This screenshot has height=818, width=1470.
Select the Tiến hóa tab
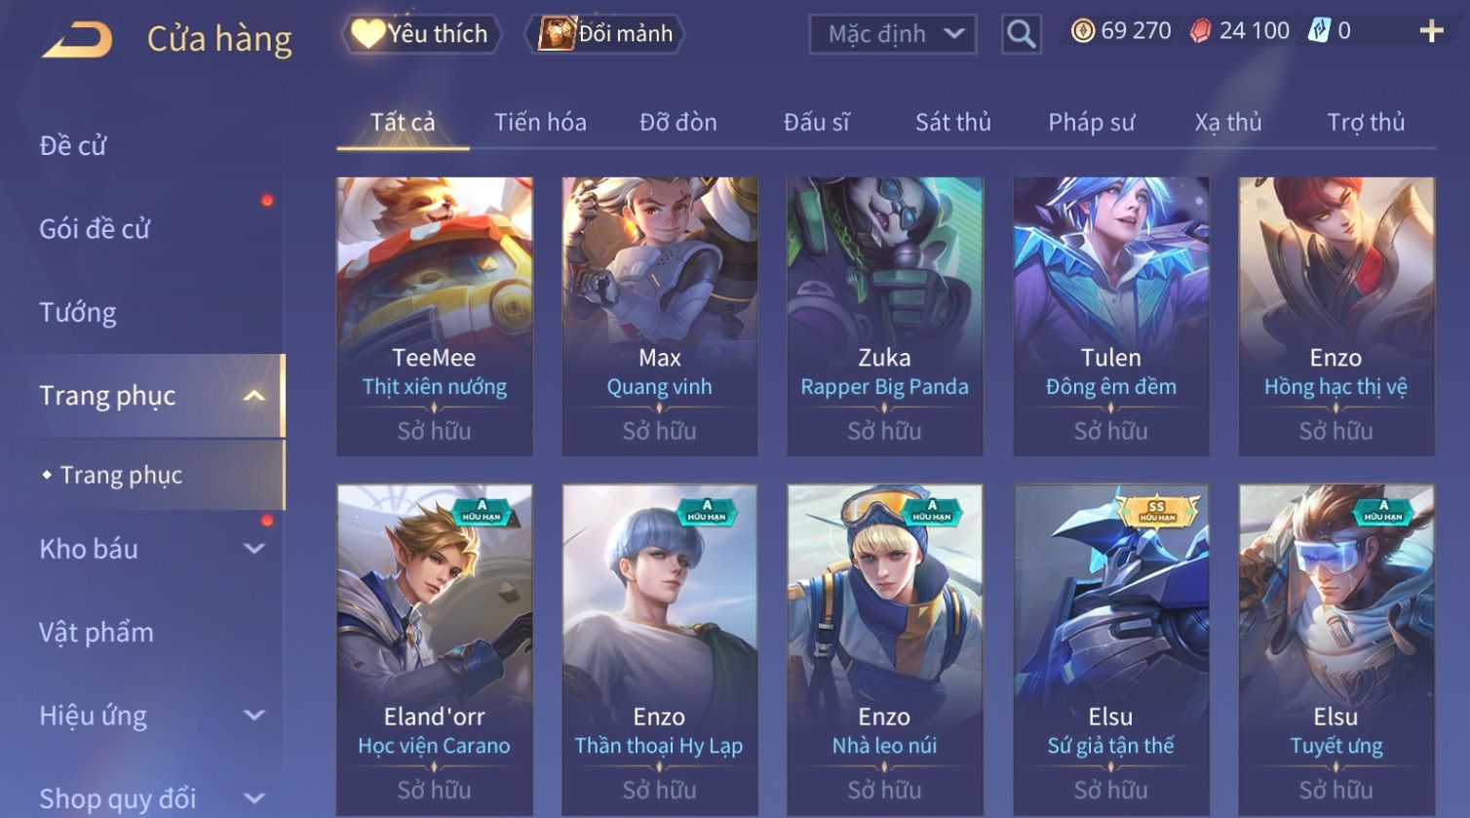click(540, 122)
